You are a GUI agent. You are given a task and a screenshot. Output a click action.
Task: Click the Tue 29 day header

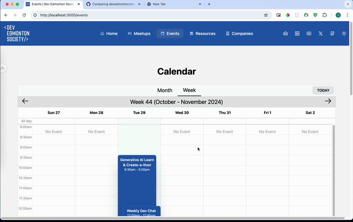[139, 112]
